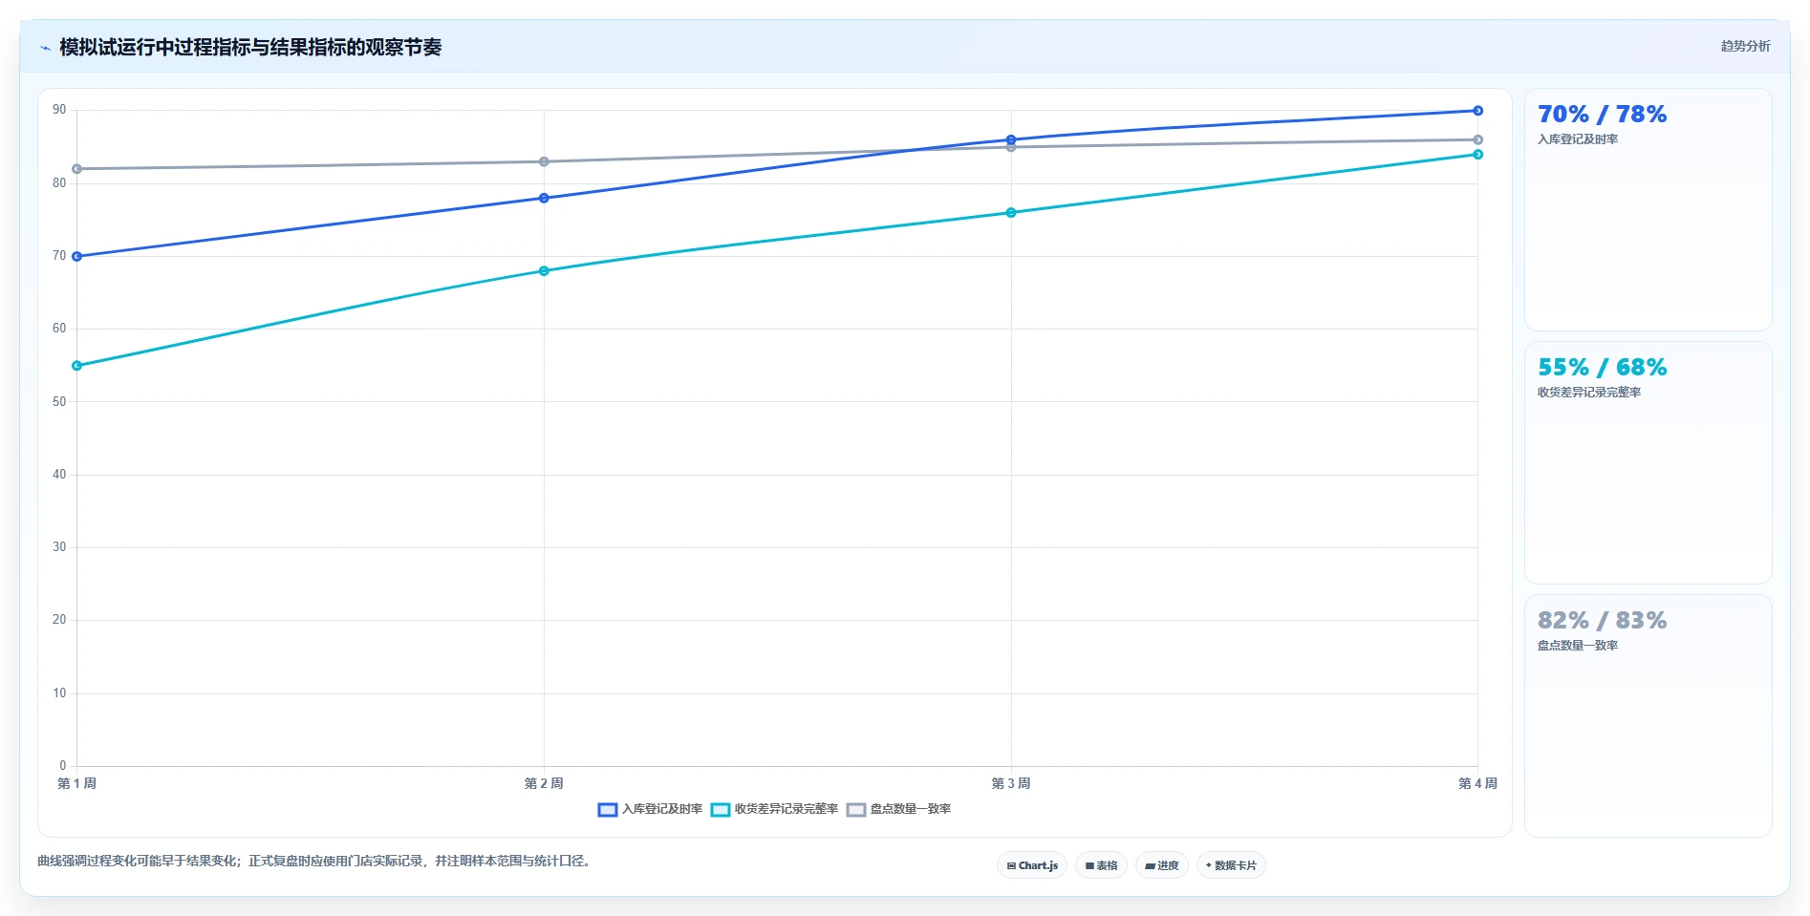Image resolution: width=1810 pixels, height=916 pixels.
Task: Click the 第 1 周 x-axis label
Action: point(76,783)
